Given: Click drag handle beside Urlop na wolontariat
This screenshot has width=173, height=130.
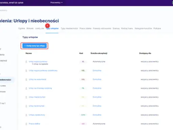Looking at the screenshot, I should pyautogui.click(x=26, y=80).
